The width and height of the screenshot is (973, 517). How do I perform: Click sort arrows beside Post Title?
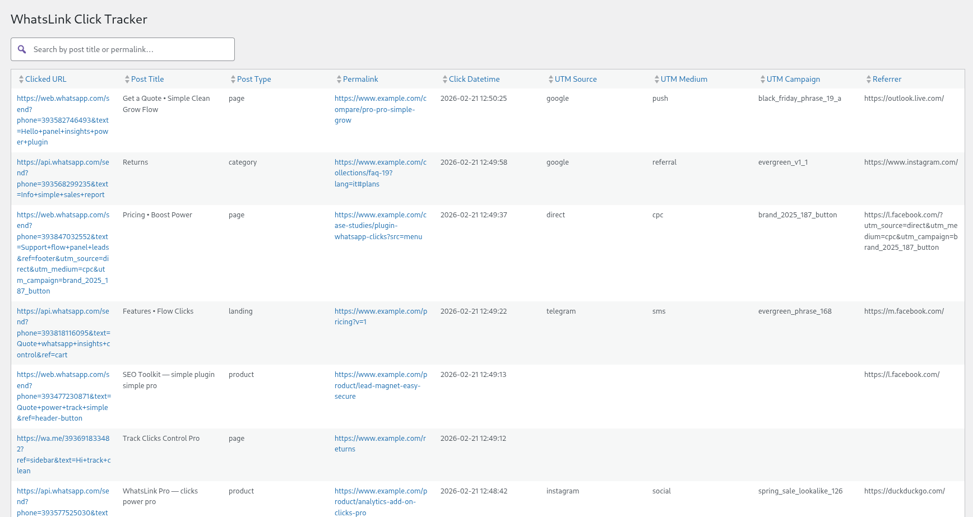click(127, 80)
